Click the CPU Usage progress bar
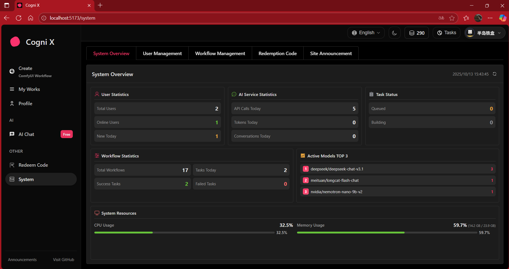 (184, 233)
